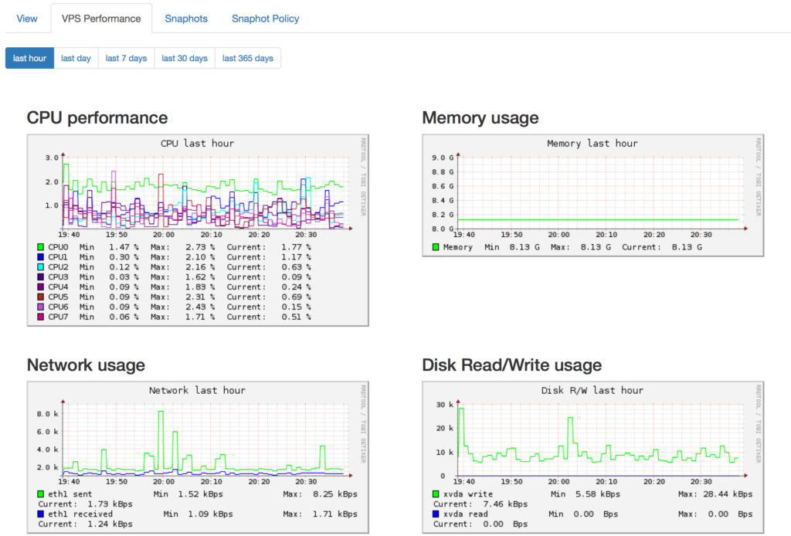Click the CPU1 blue legend swatch
791x536 pixels.
click(x=40, y=257)
